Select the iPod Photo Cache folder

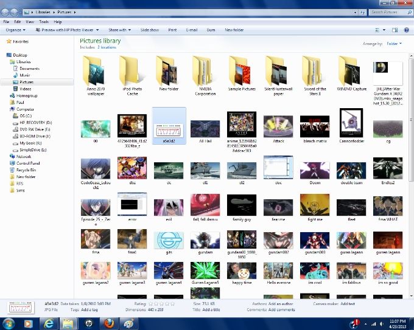(132, 75)
